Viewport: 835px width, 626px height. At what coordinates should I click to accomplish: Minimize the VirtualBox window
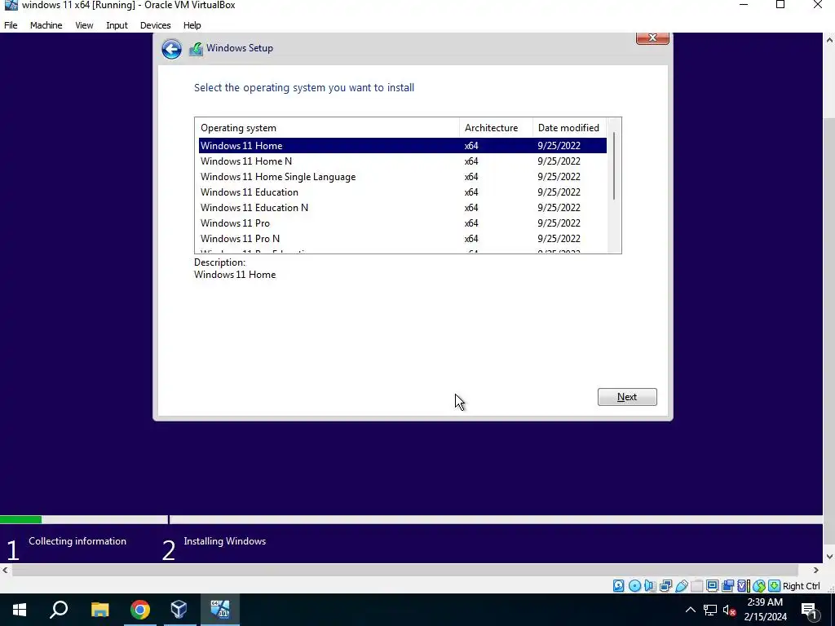(x=744, y=5)
